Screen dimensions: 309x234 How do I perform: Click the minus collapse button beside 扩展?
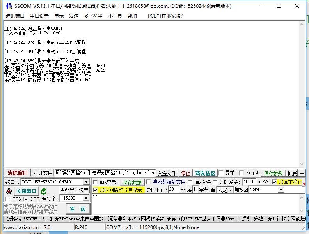302,173
